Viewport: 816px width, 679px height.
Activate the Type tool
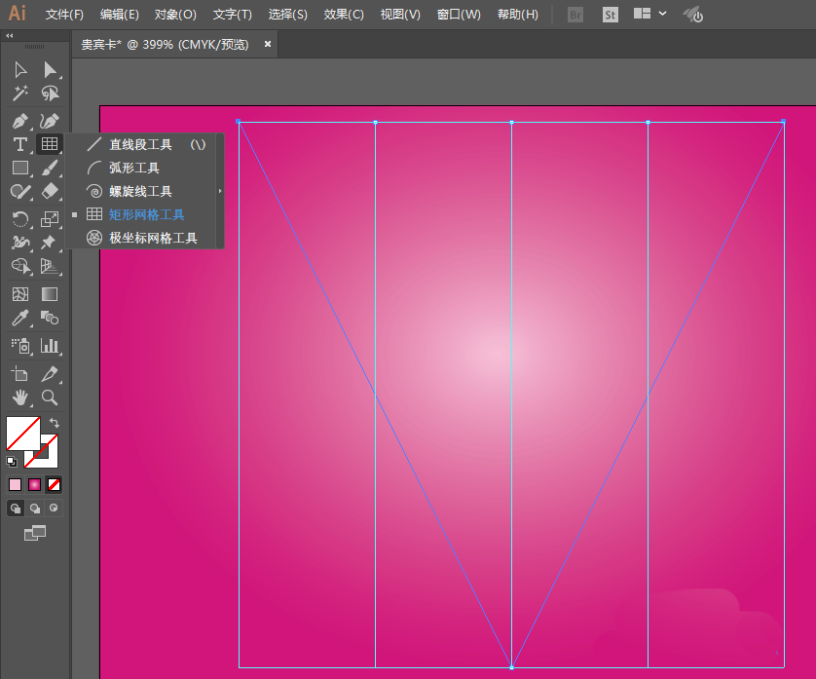20,144
